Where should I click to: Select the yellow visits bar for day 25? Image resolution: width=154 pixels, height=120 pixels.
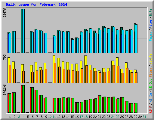coord(117,70)
